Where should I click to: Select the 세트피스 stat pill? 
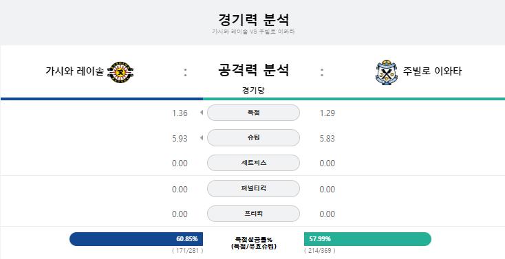[253, 163]
